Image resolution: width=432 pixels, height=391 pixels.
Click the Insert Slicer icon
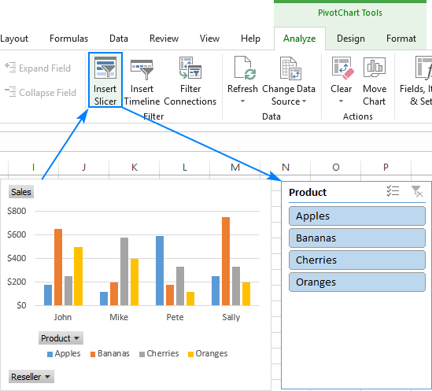click(105, 68)
